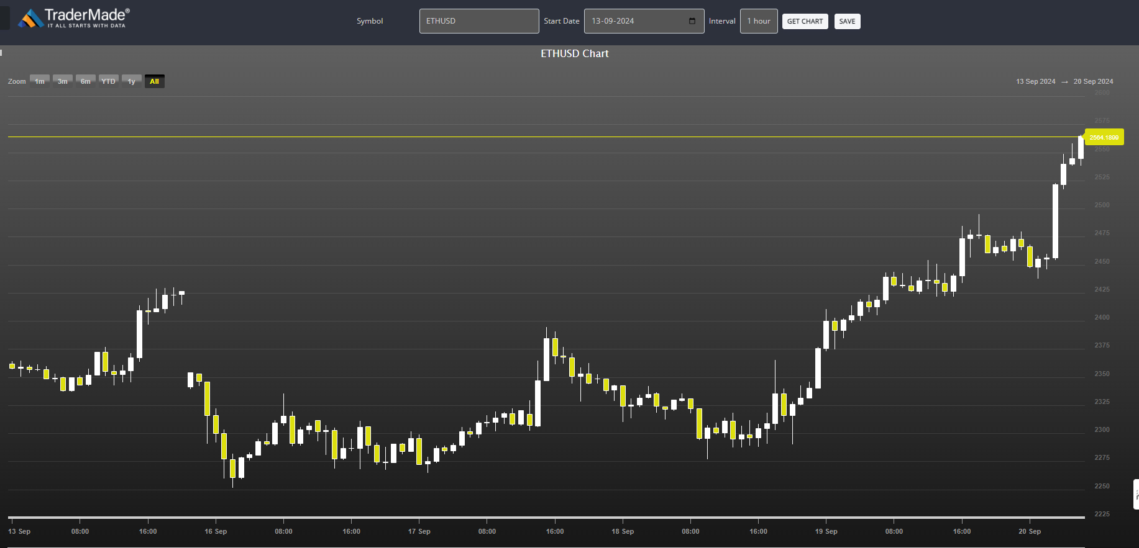Select the 3m zoom range
1139x548 pixels.
(63, 81)
